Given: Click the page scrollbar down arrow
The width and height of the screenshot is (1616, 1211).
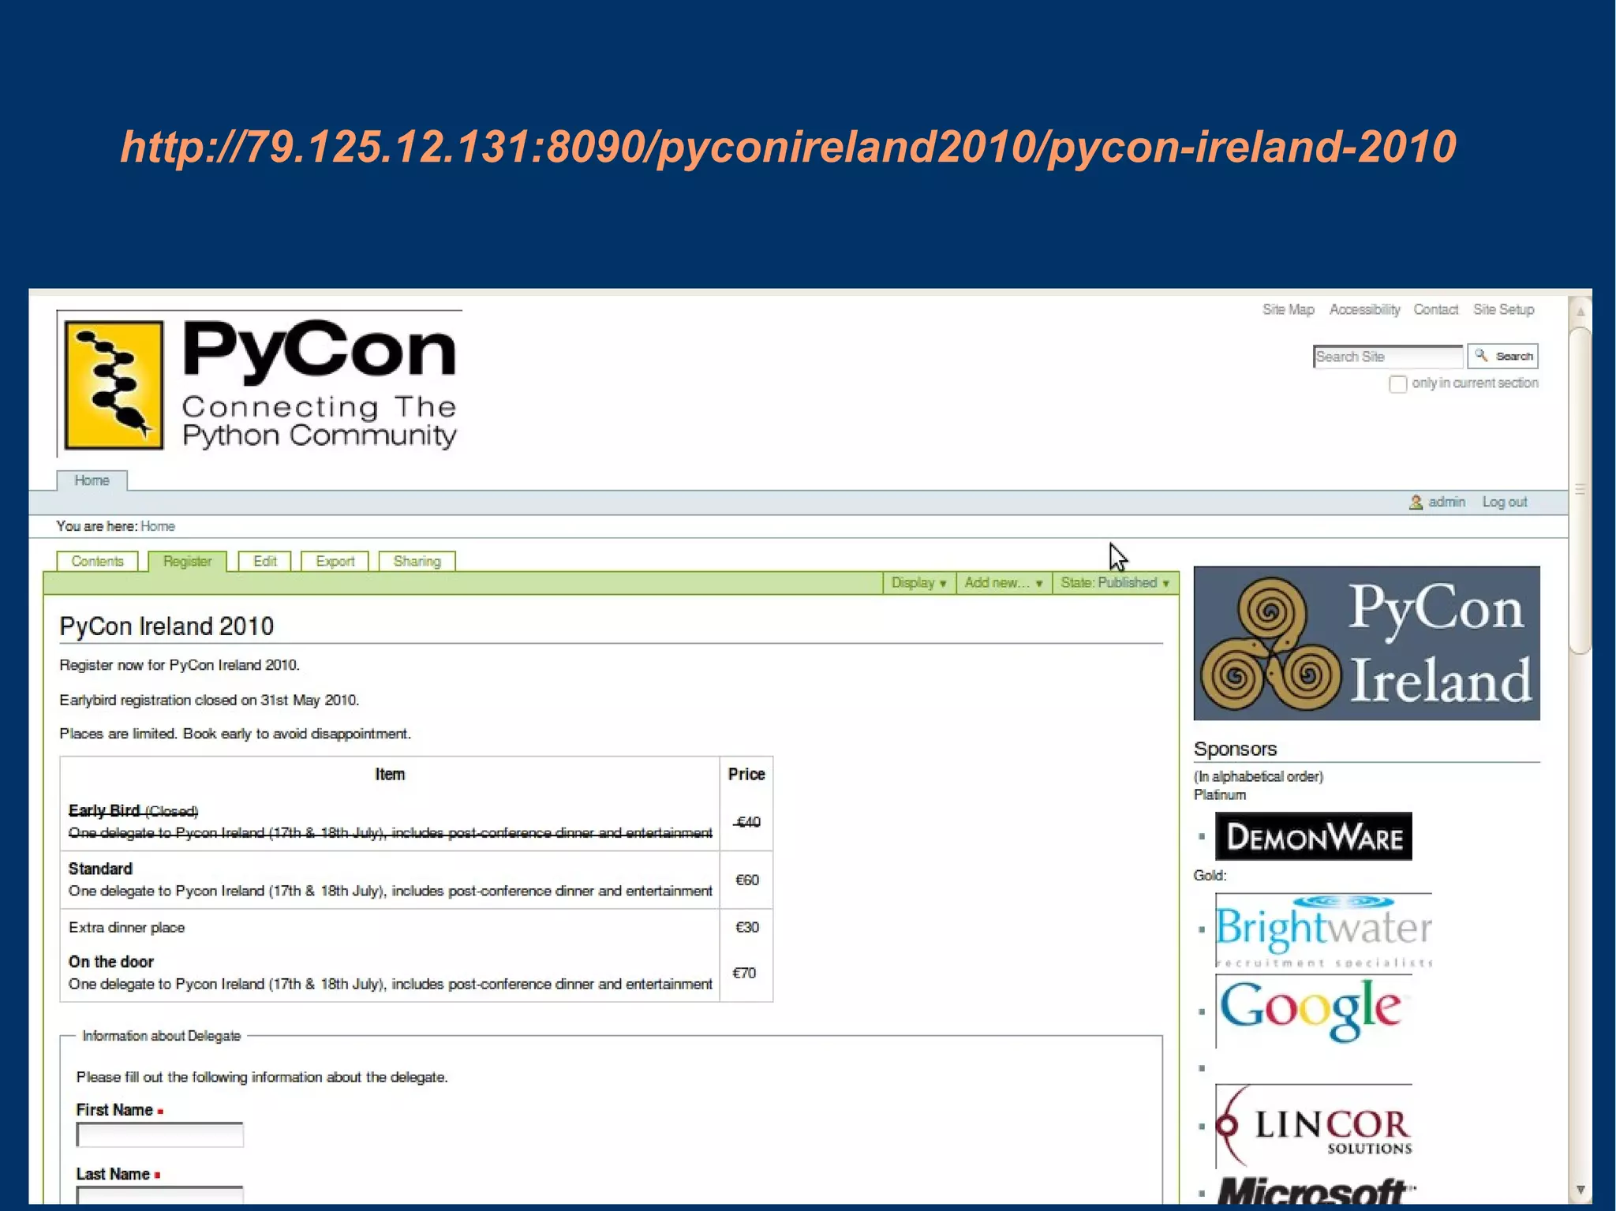Looking at the screenshot, I should (x=1580, y=1189).
